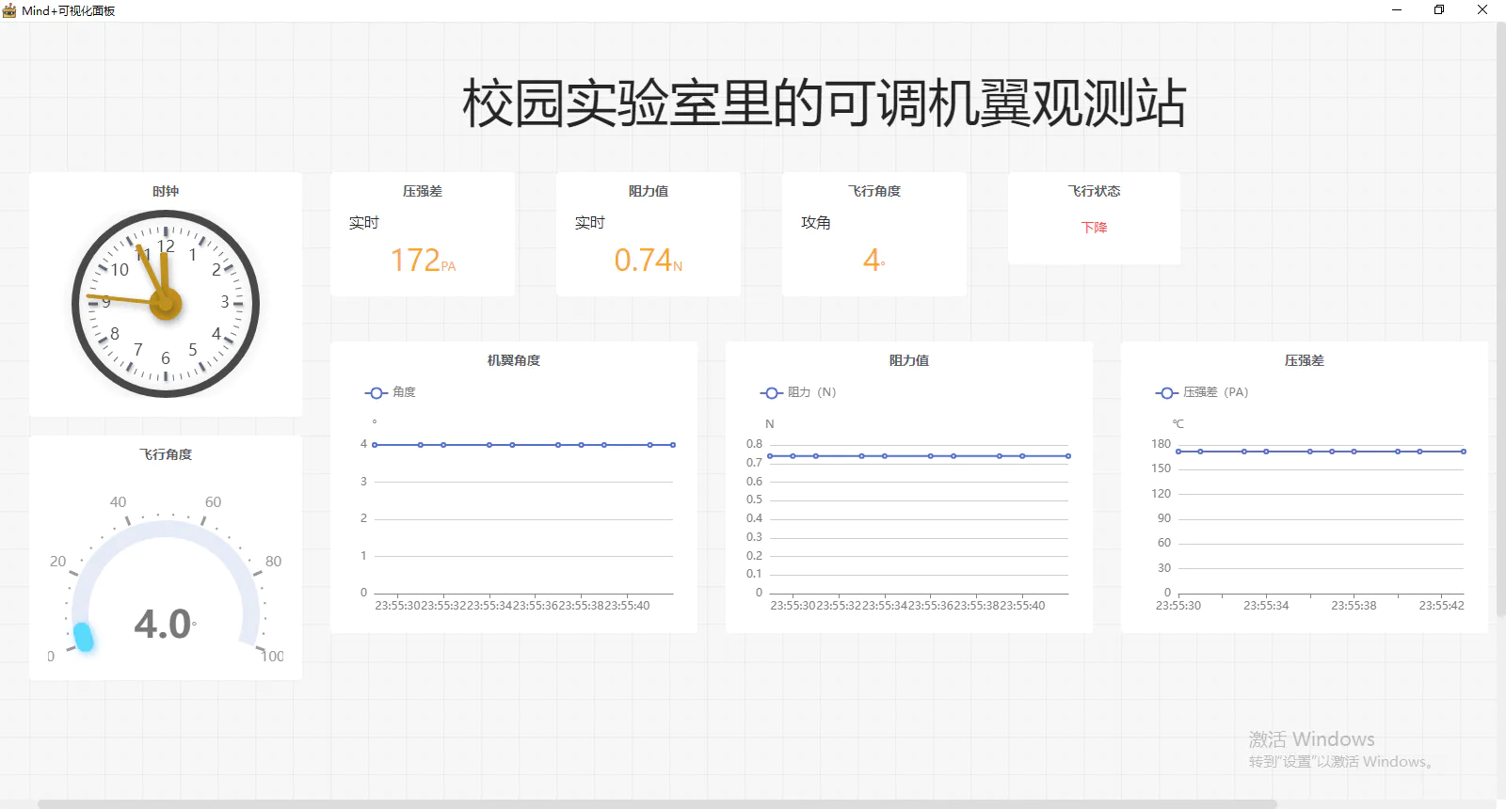Click the last data point on 机翼角度 line
Viewport: 1506px width, 809px height.
click(673, 445)
